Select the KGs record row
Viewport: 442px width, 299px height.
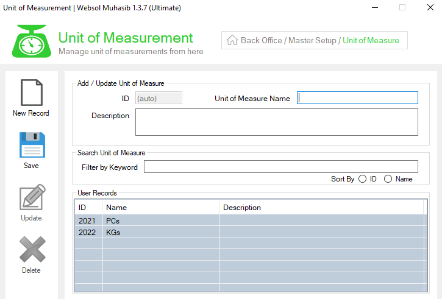[x=251, y=232]
